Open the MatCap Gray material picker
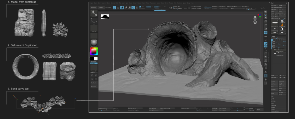The height and width of the screenshot is (119, 295). [94, 43]
